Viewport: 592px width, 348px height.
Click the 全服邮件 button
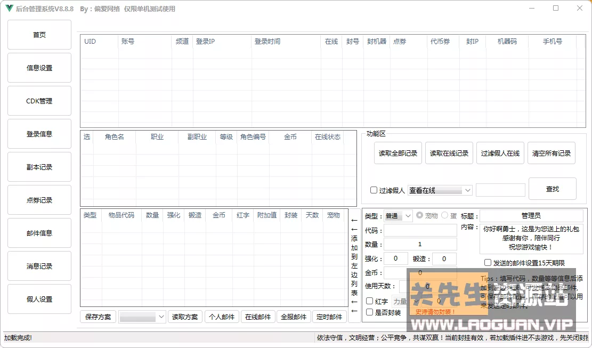(294, 316)
